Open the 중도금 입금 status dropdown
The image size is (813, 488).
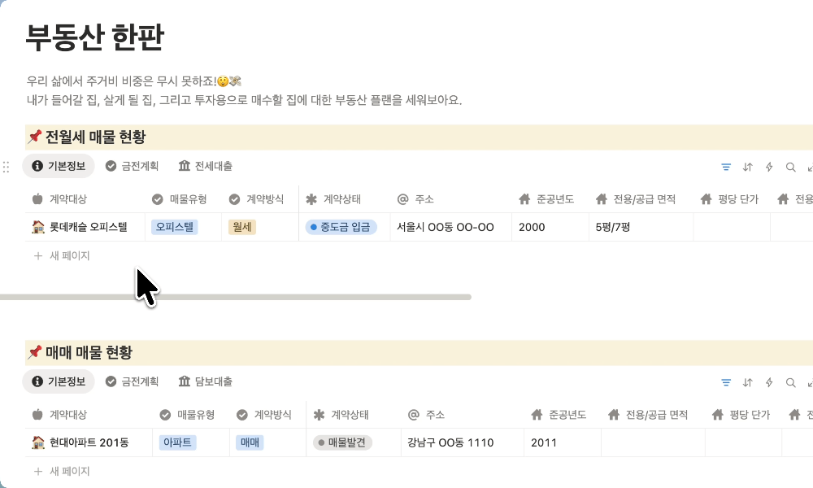coord(341,227)
